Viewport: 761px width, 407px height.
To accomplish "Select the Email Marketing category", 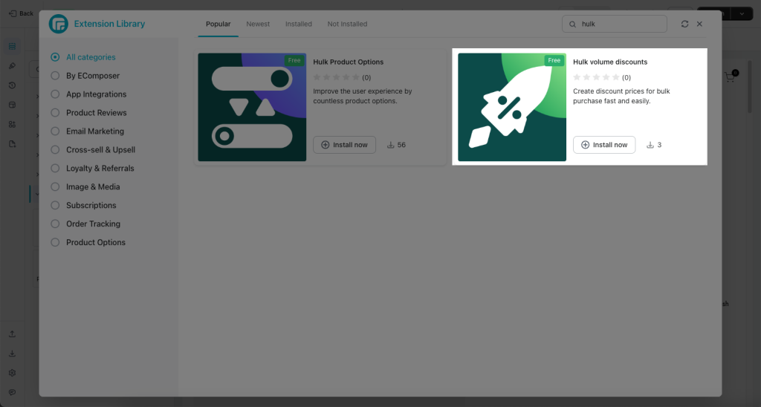I will pyautogui.click(x=88, y=131).
